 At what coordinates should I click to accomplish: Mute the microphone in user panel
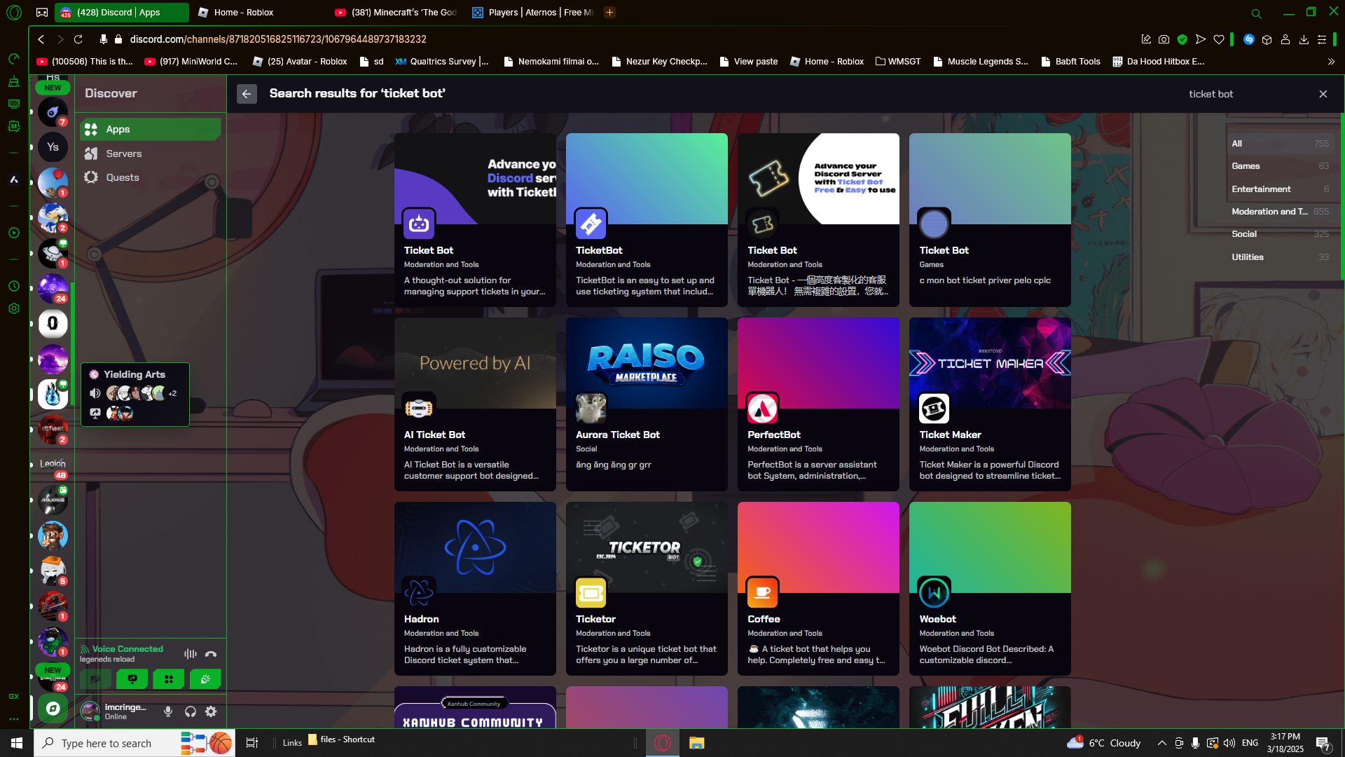pyautogui.click(x=168, y=711)
